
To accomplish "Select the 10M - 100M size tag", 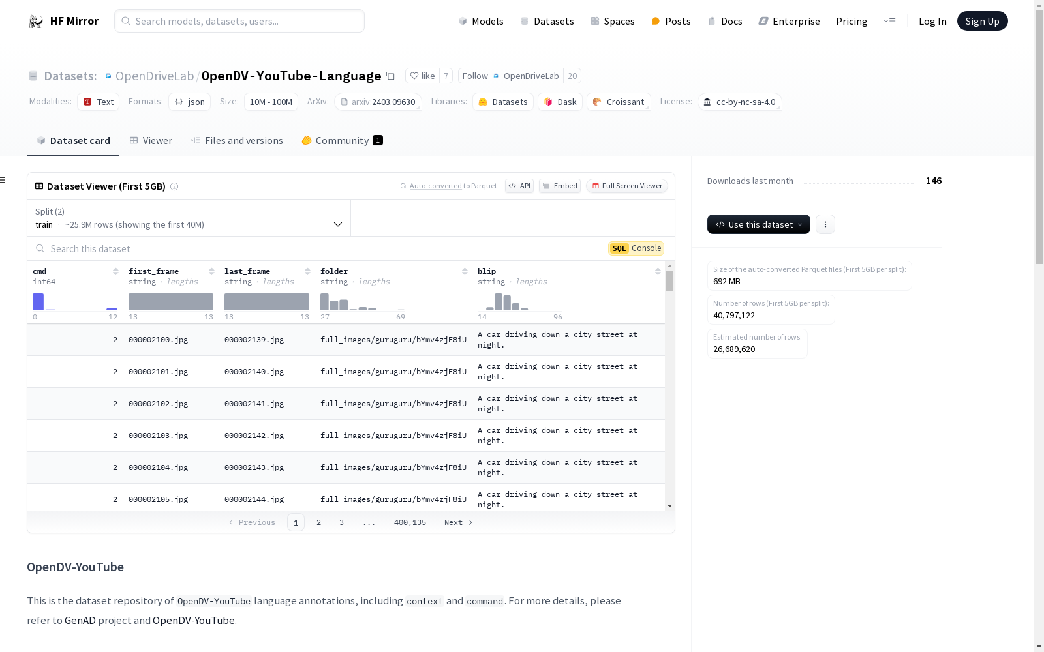I will point(271,102).
